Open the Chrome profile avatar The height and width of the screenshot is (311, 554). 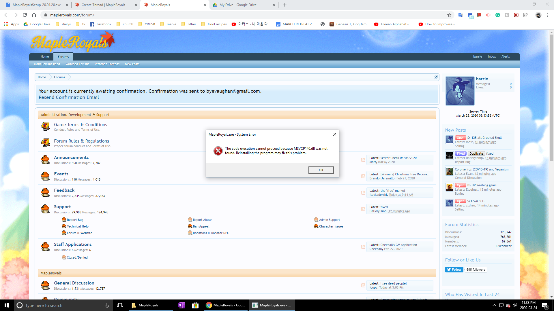[x=538, y=15]
